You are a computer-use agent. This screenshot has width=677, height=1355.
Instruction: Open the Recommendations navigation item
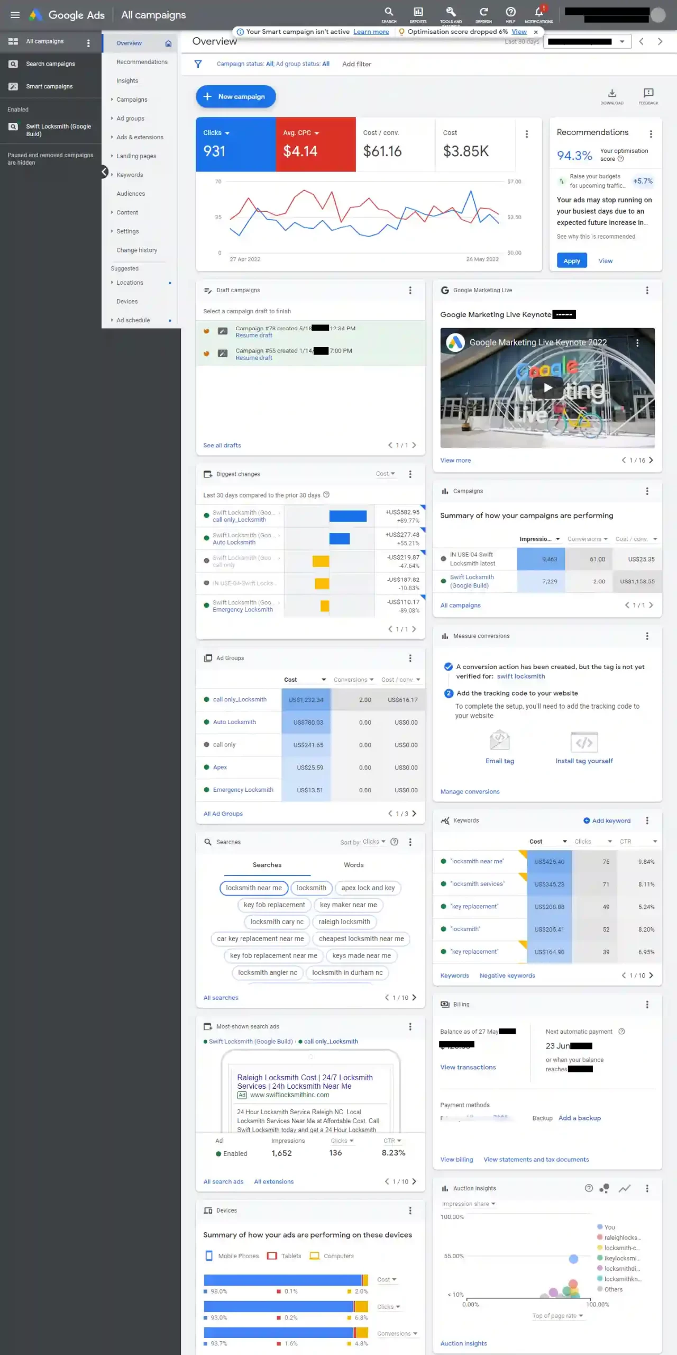[x=142, y=62]
